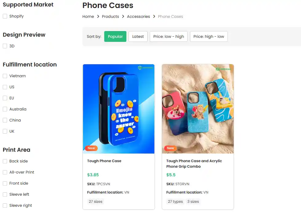Open the Home breadcrumb link
Image resolution: width=301 pixels, height=212 pixels.
tap(88, 16)
